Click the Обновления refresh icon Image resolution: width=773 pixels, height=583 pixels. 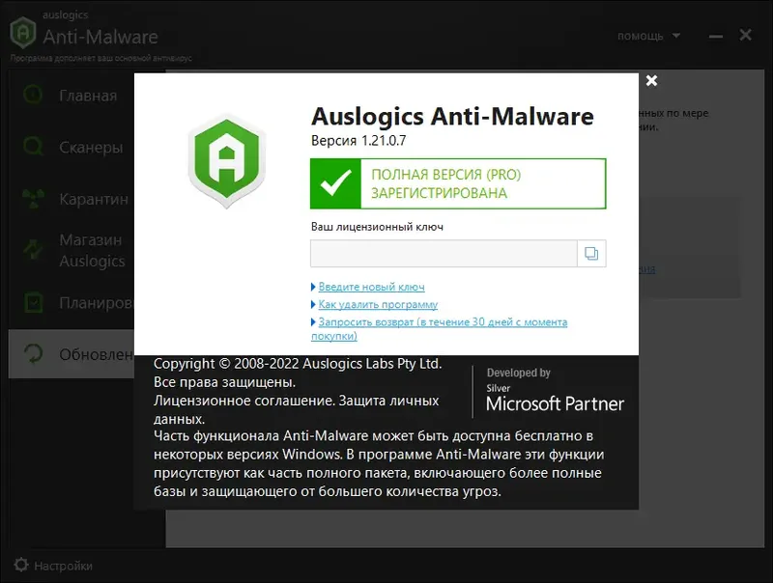[32, 353]
